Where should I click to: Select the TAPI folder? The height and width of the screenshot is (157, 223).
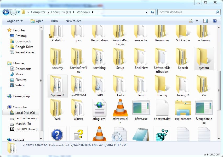point(99,86)
